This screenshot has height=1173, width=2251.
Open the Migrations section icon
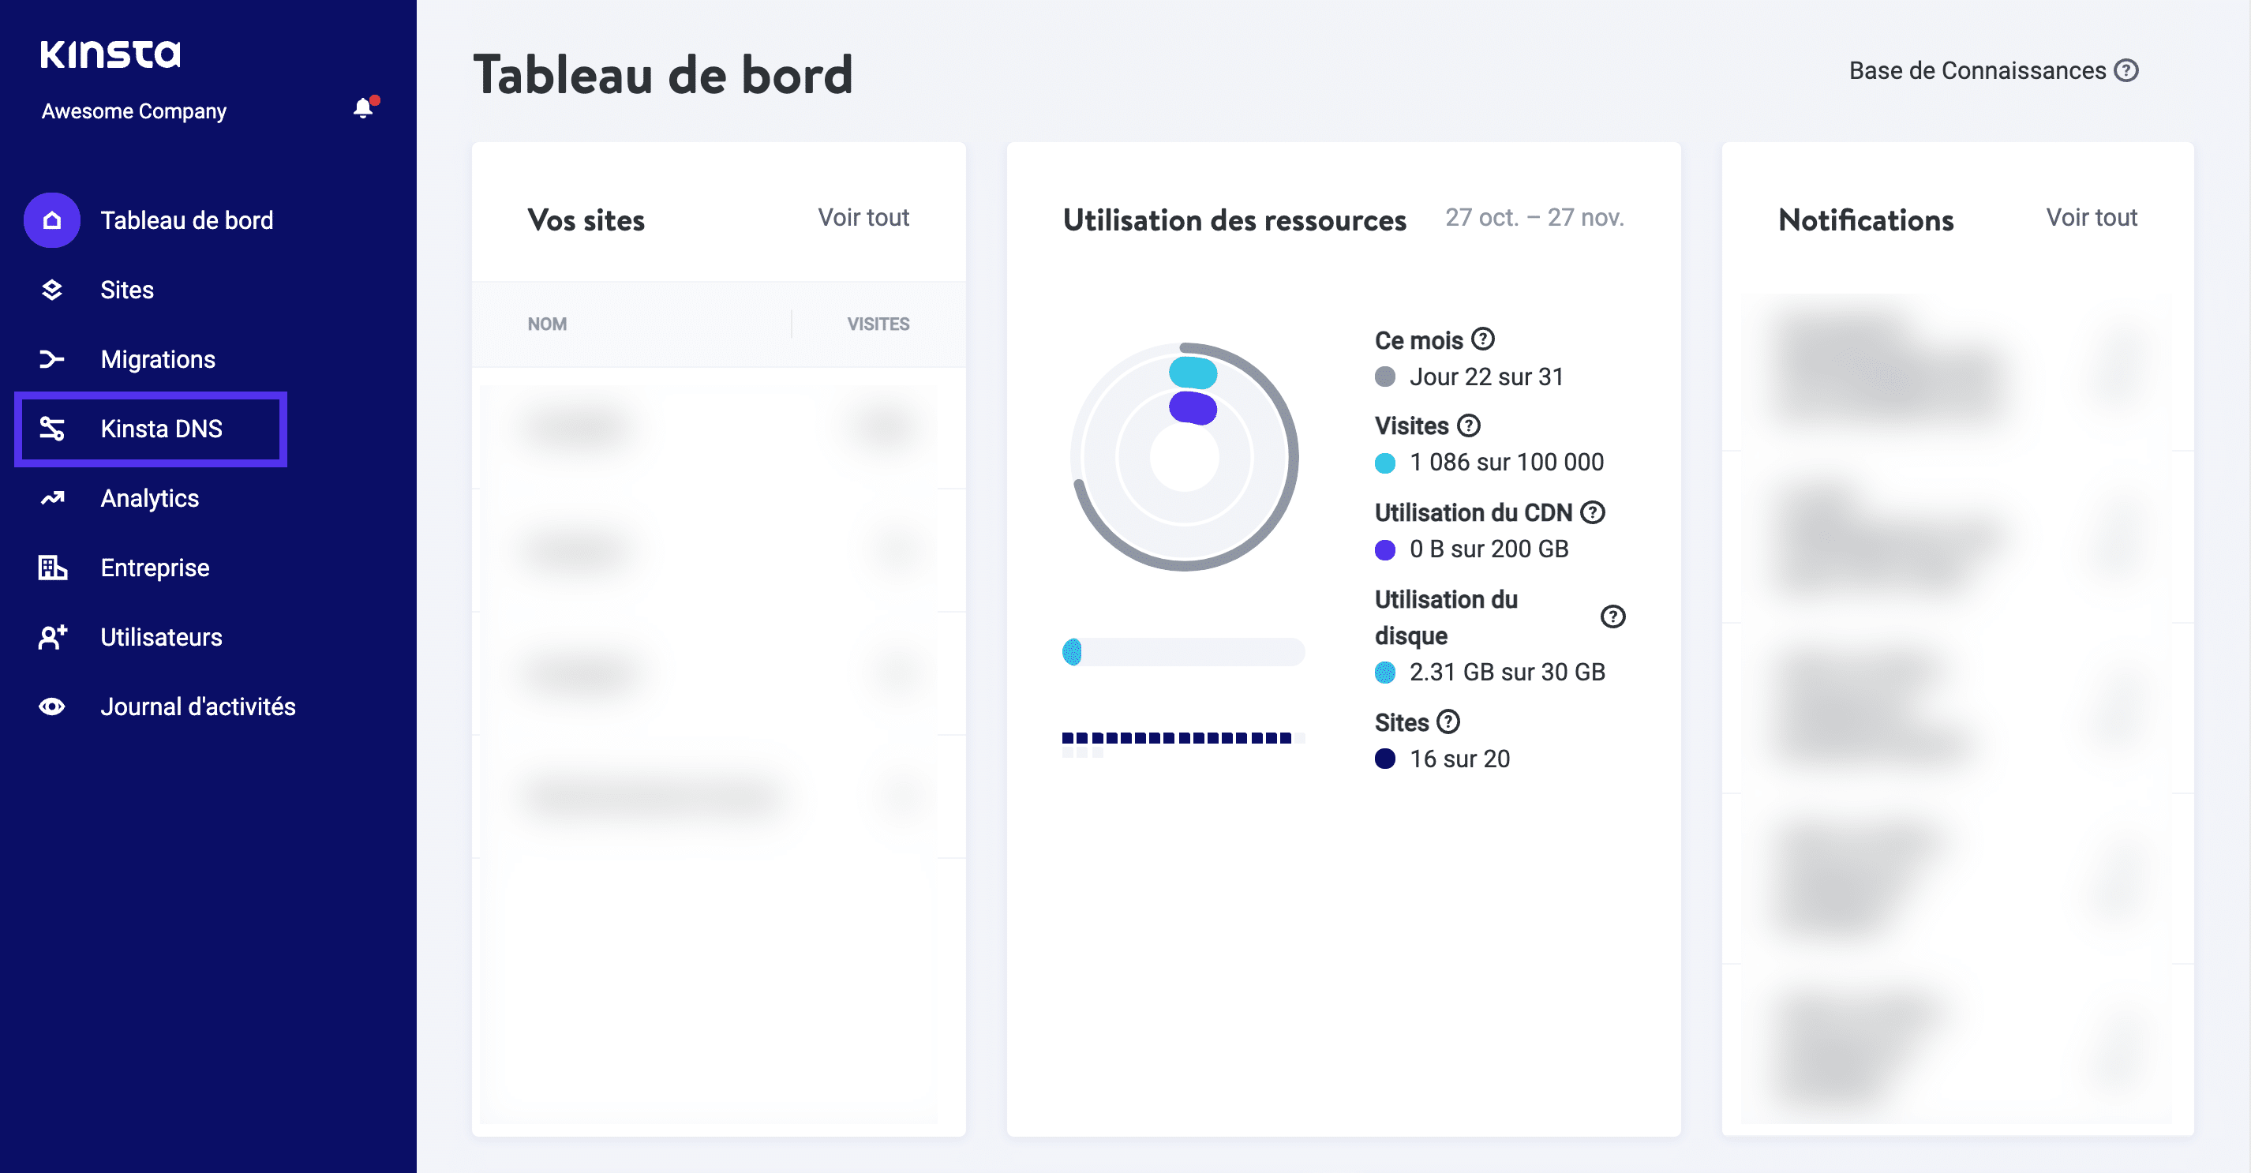coord(51,358)
